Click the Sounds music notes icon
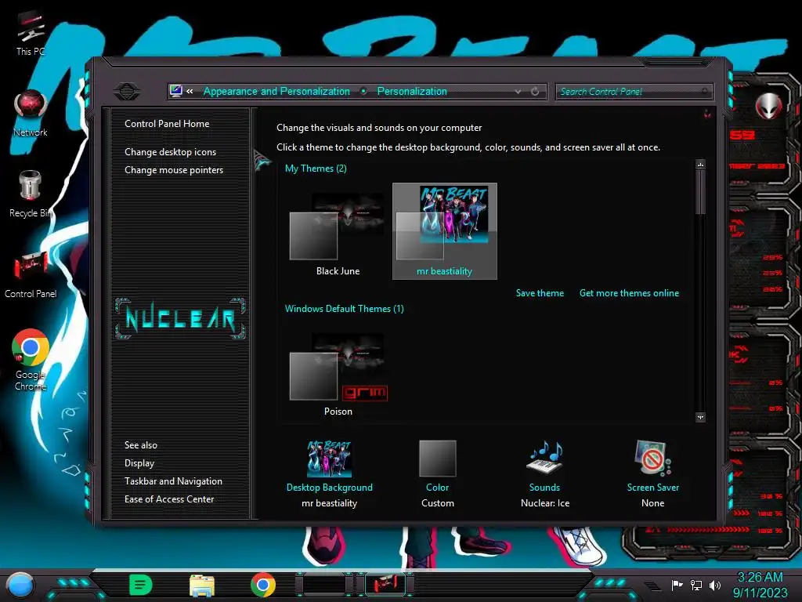 pos(545,458)
